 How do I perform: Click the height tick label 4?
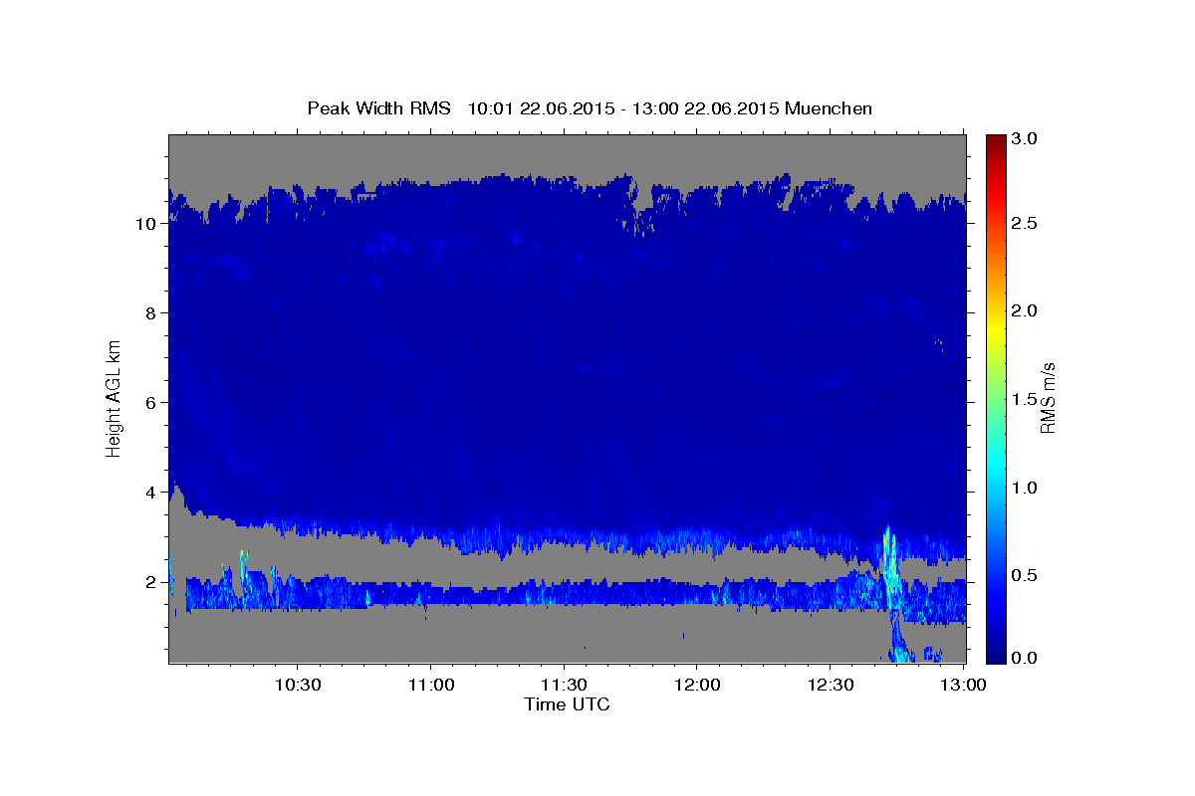pos(151,493)
